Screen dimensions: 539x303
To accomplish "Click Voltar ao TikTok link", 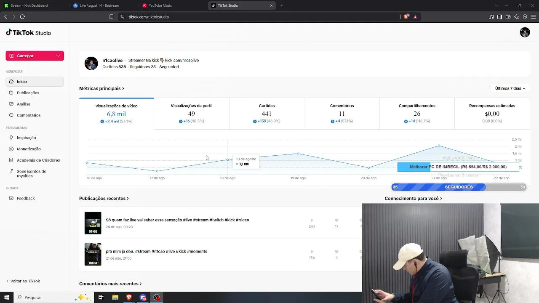I will tap(23, 281).
